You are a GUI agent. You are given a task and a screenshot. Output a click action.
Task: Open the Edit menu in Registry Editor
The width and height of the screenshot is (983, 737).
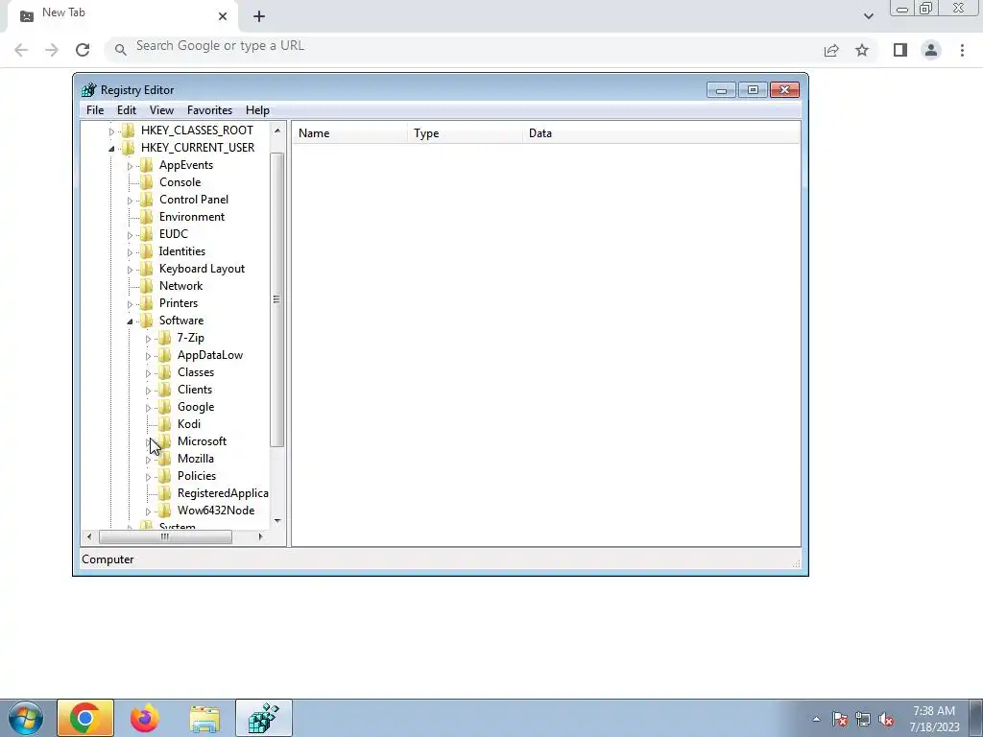point(127,110)
